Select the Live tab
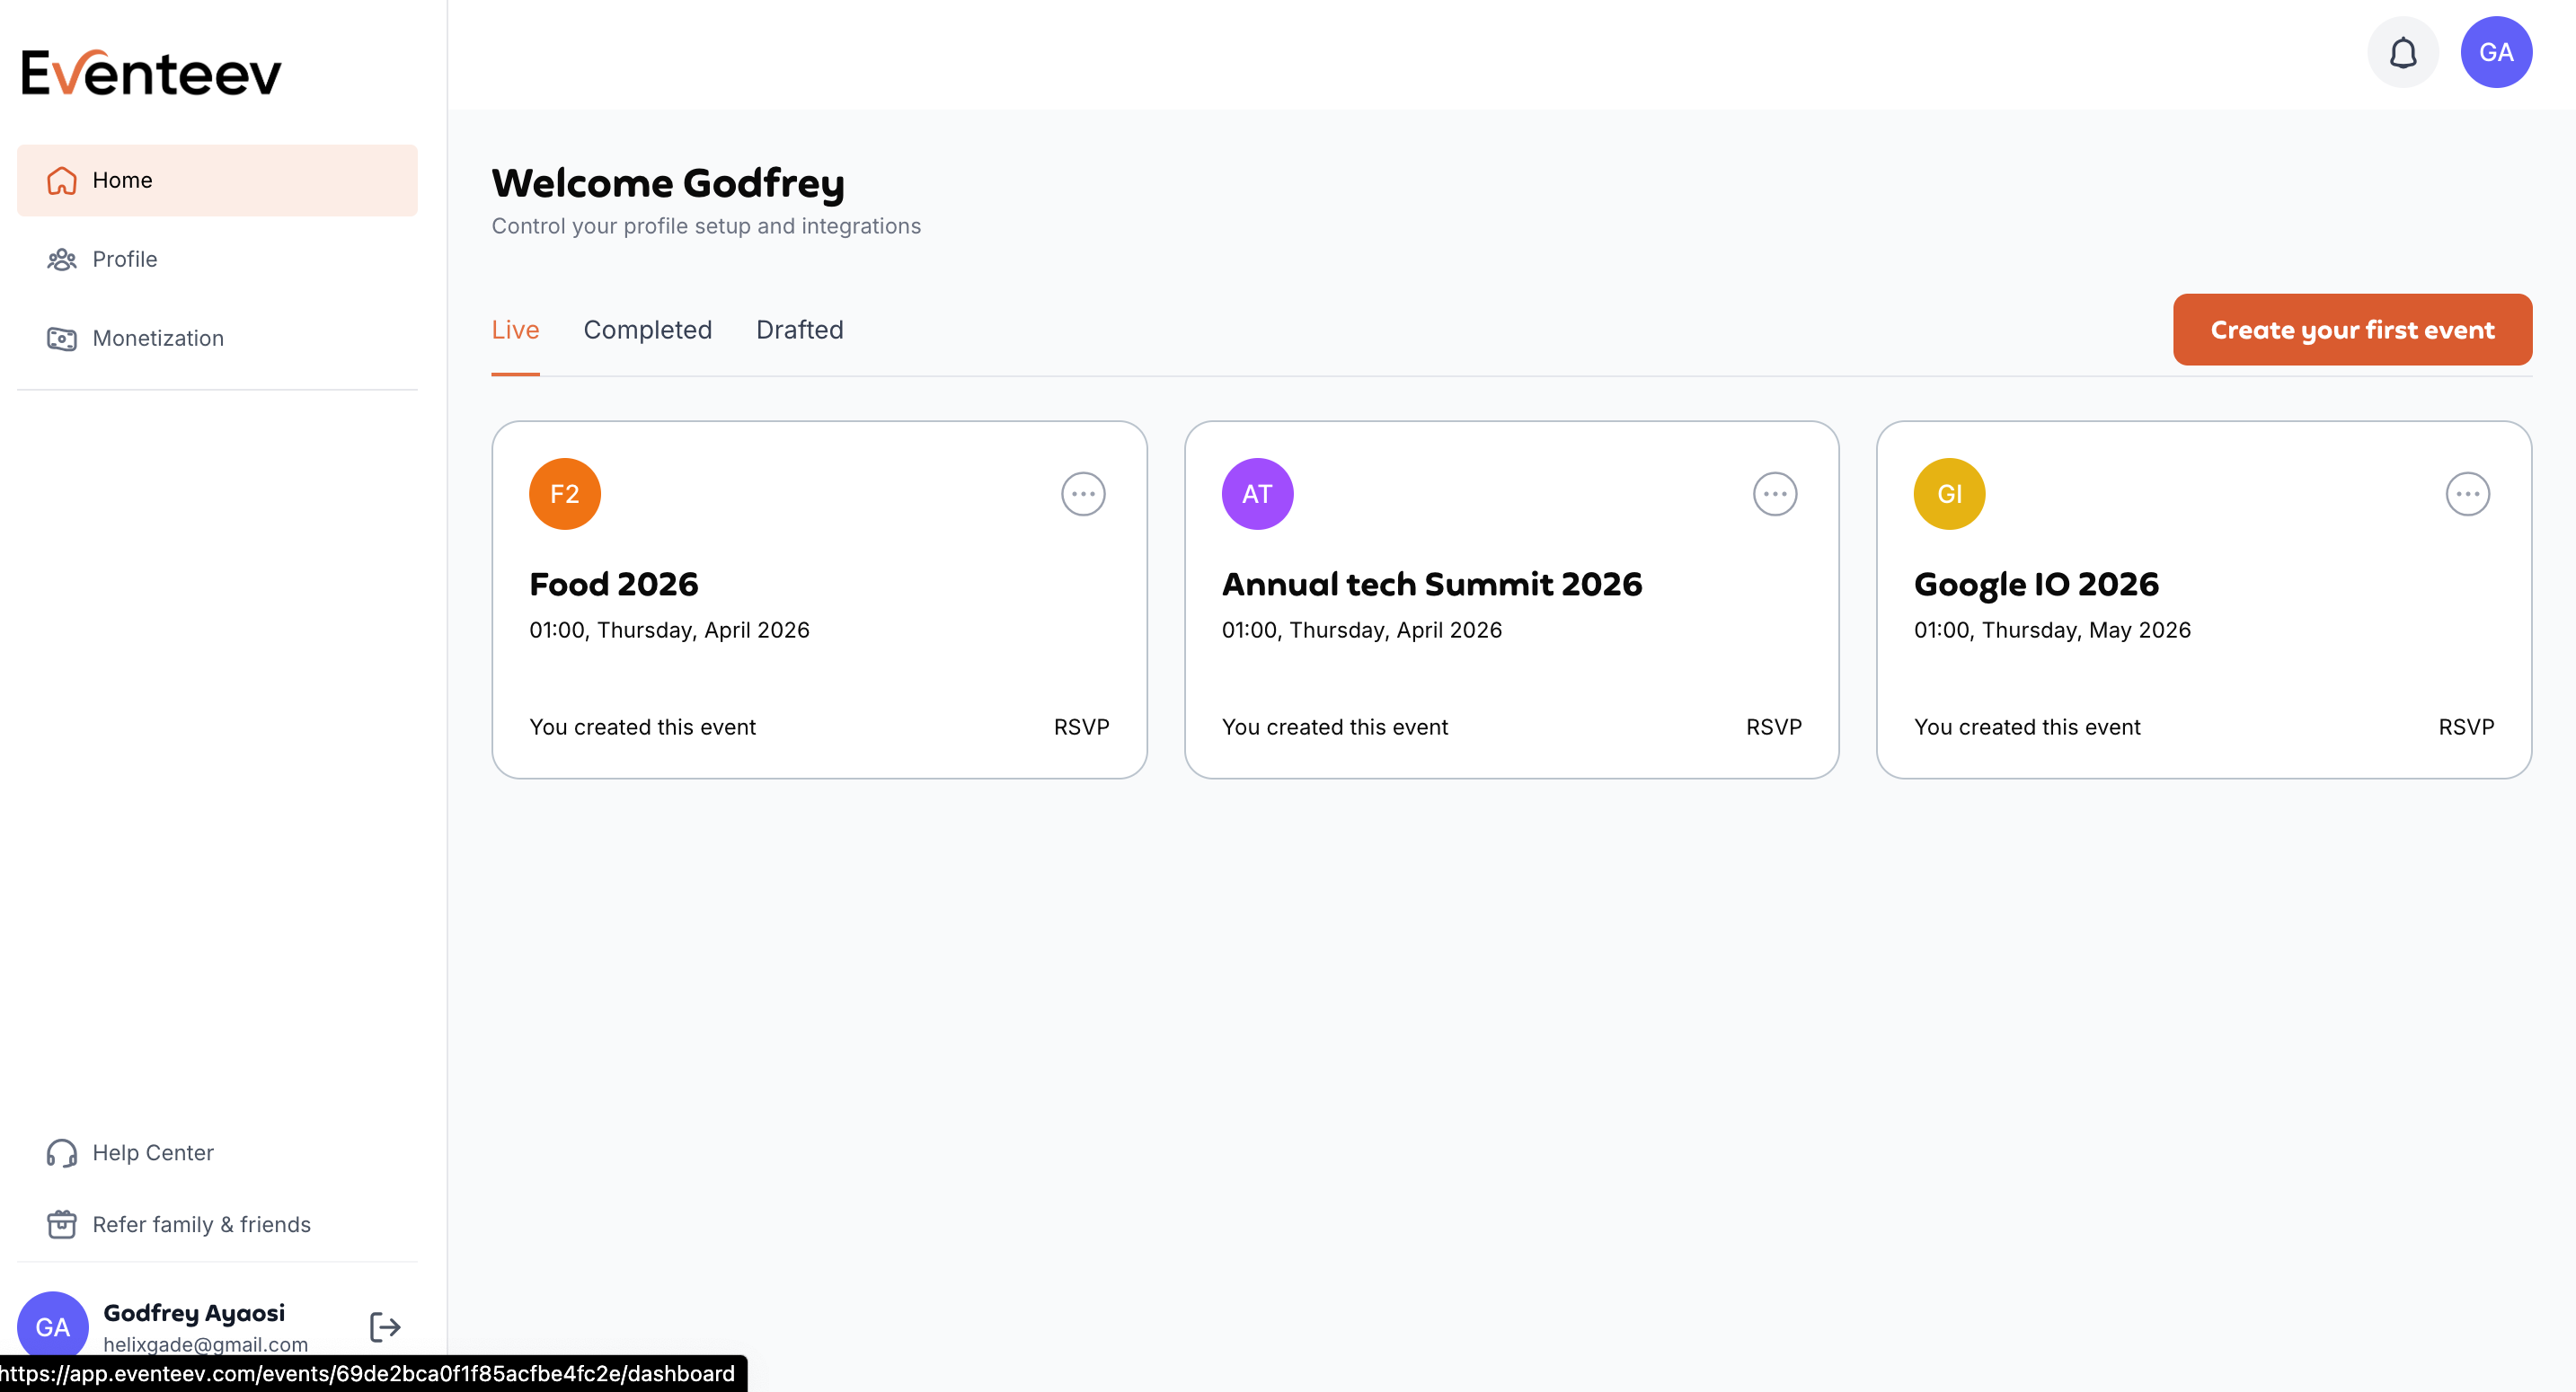This screenshot has height=1392, width=2576. pos(515,330)
